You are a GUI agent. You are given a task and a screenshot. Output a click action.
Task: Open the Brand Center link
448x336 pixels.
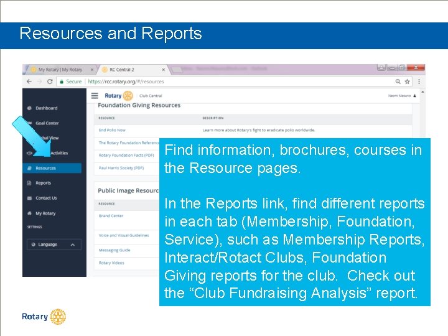click(x=111, y=216)
